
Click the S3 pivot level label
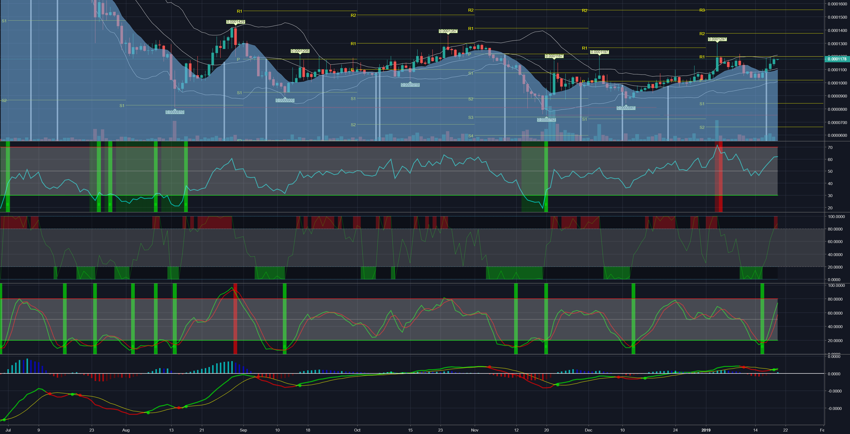tap(471, 117)
